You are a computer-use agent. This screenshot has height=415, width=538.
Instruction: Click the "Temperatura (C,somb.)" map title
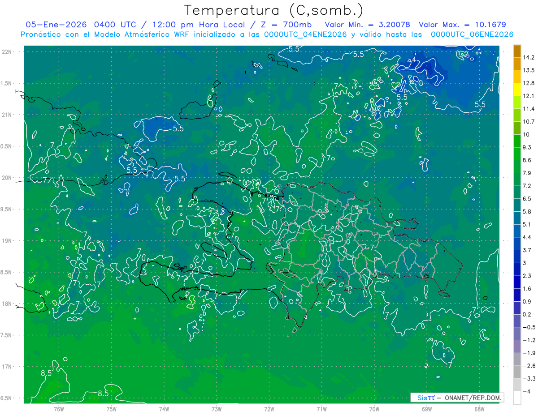point(274,10)
